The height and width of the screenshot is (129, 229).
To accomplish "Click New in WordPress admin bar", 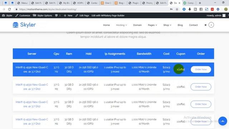I will click(68, 15).
